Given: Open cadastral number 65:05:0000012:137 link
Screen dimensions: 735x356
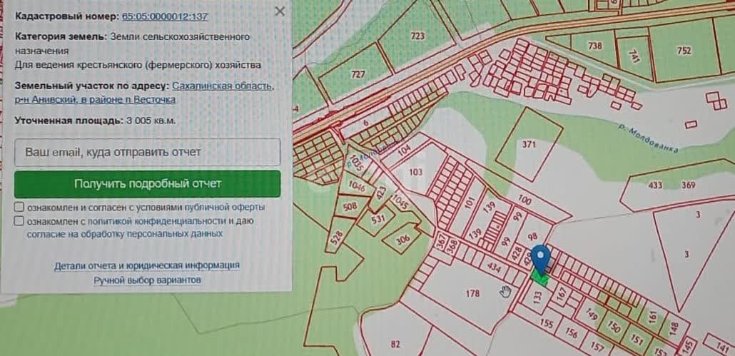Looking at the screenshot, I should click(x=165, y=16).
